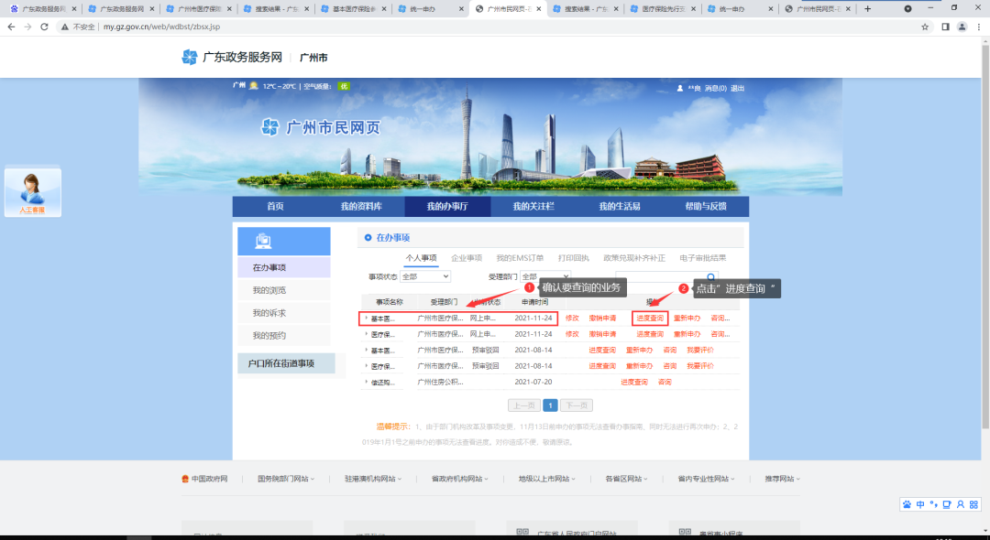Click the voice reading icon in accessibility toolbar
The image size is (990, 540).
933,504
